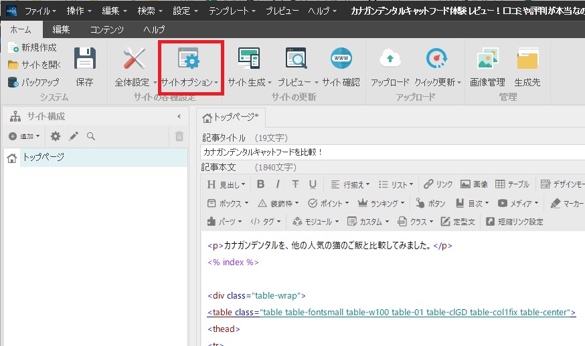Image resolution: width=585 pixels, height=346 pixels.
Task: Open the クラス dropdown
Action: tap(415, 222)
